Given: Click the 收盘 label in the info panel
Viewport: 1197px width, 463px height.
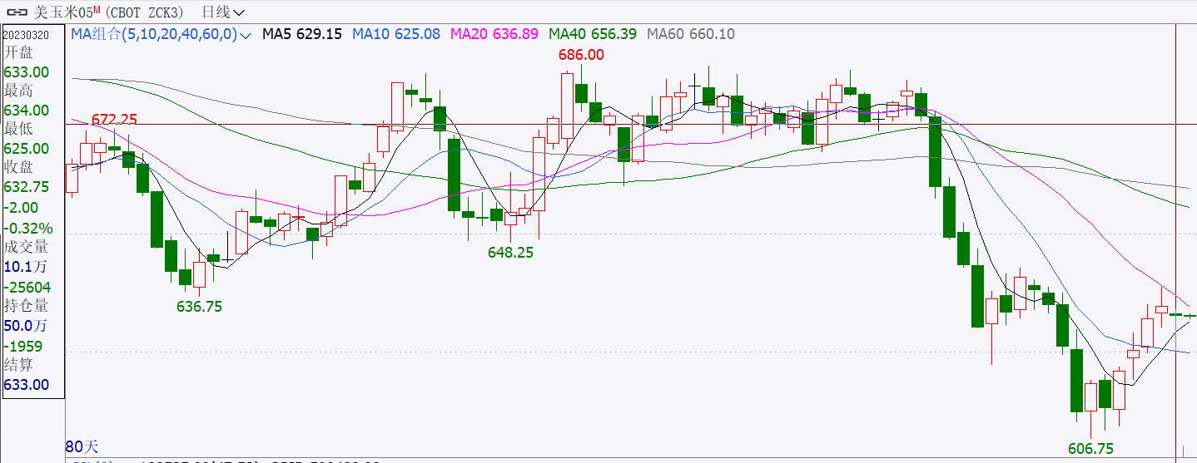Looking at the screenshot, I should click(19, 167).
